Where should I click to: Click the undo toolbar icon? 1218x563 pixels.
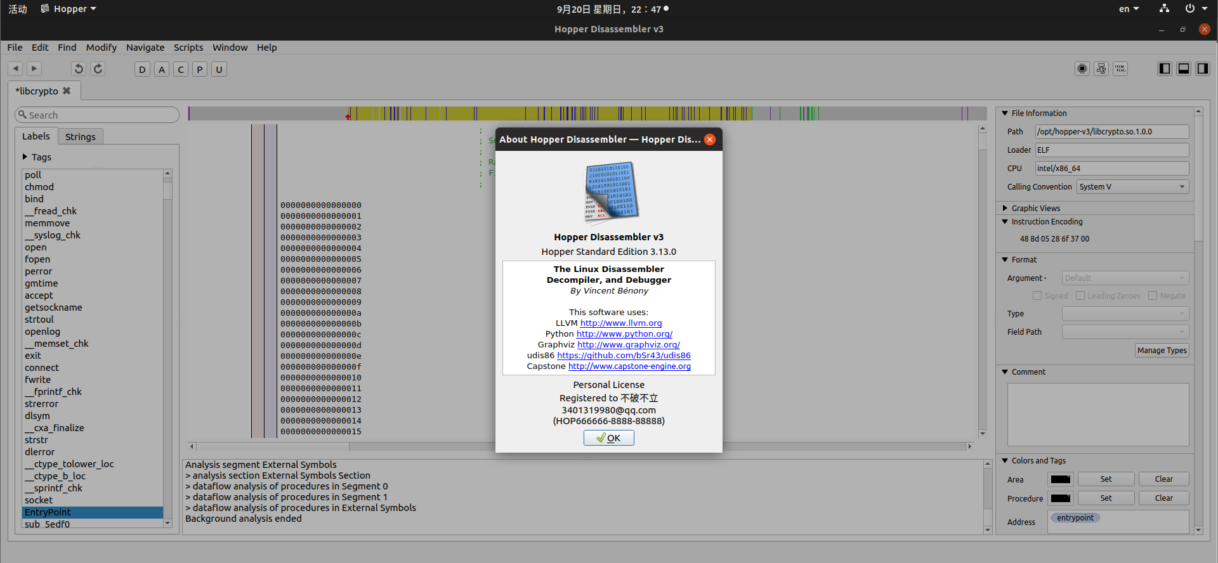pyautogui.click(x=79, y=68)
